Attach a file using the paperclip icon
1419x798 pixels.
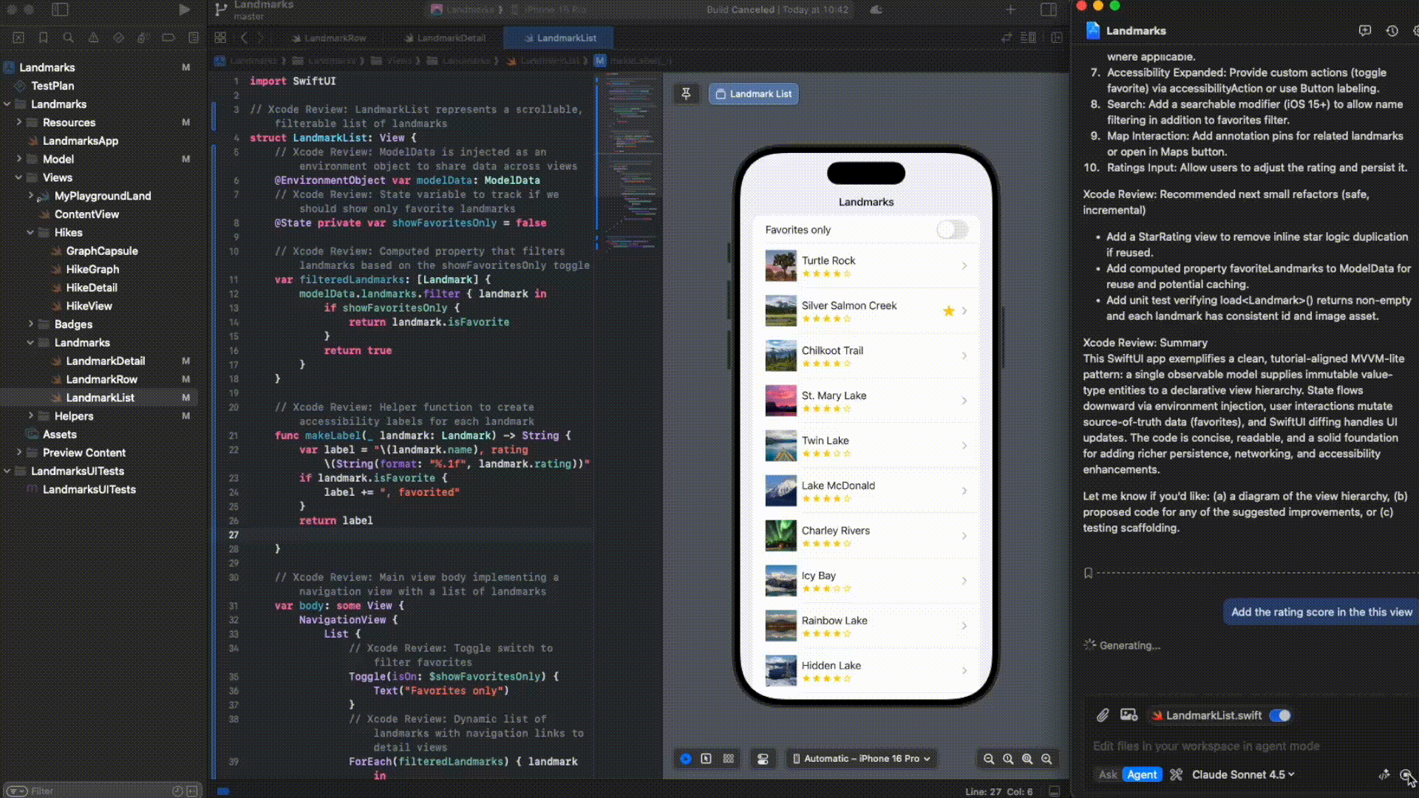[1103, 715]
